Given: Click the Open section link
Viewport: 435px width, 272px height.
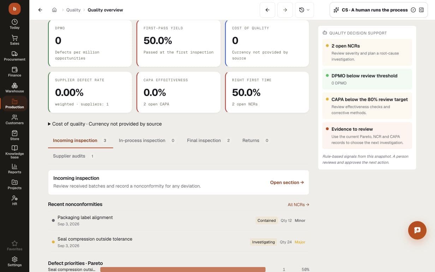Looking at the screenshot, I should click(x=287, y=182).
